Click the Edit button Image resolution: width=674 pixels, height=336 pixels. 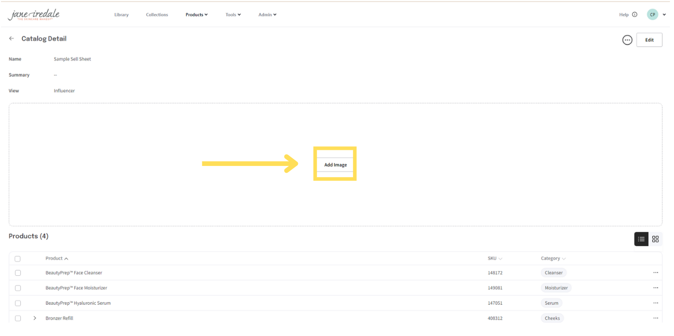(649, 40)
